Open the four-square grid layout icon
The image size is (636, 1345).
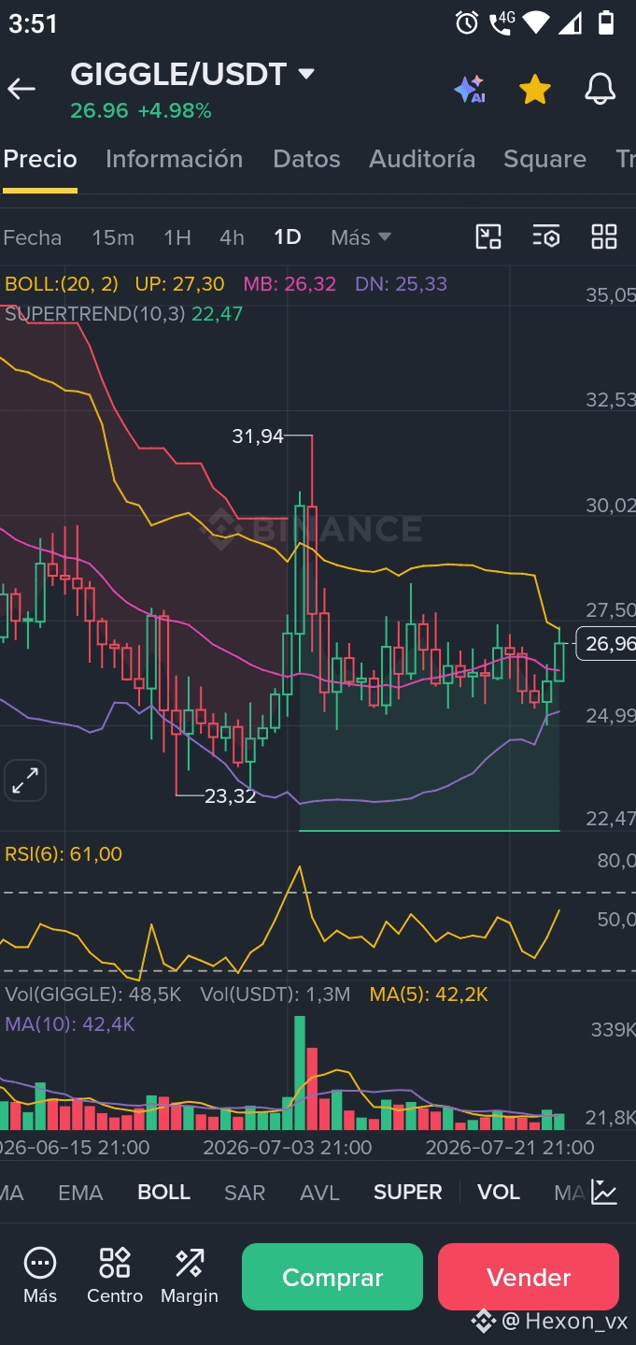click(604, 236)
